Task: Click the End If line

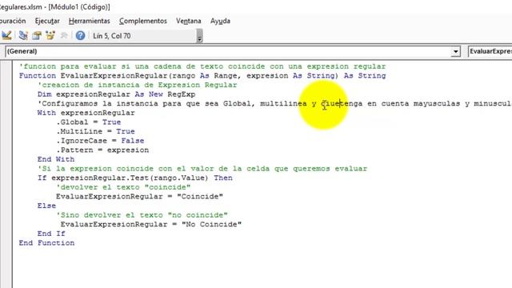Action: pos(51,234)
